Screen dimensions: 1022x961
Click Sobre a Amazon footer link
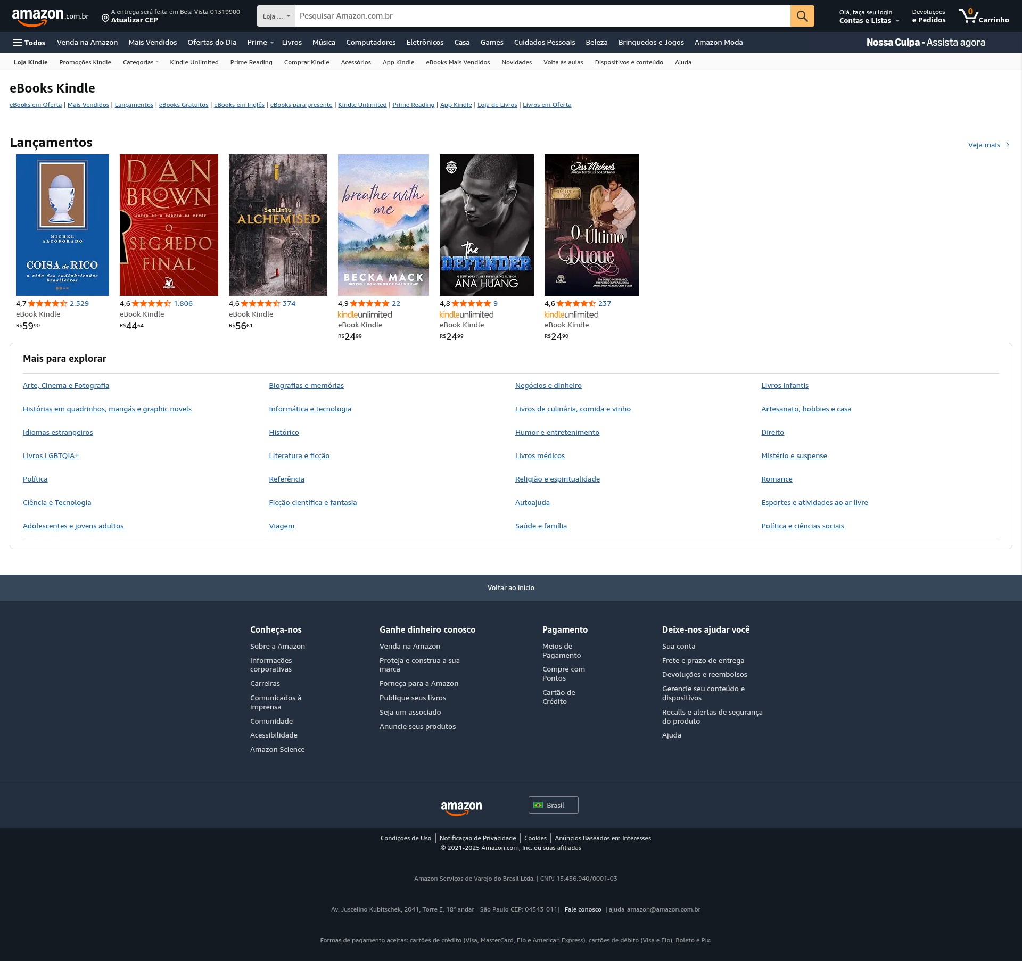coord(277,647)
